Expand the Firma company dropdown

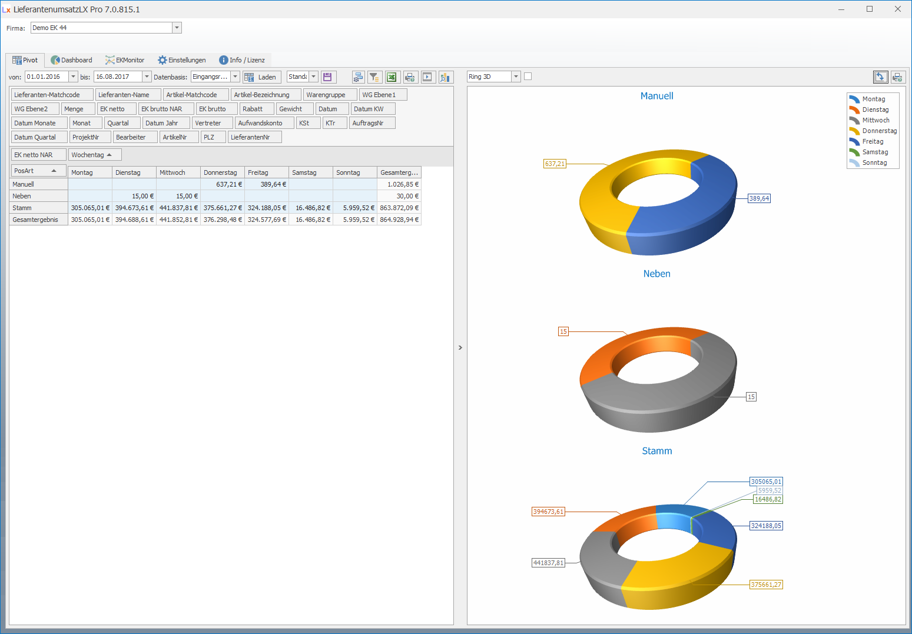pyautogui.click(x=177, y=28)
